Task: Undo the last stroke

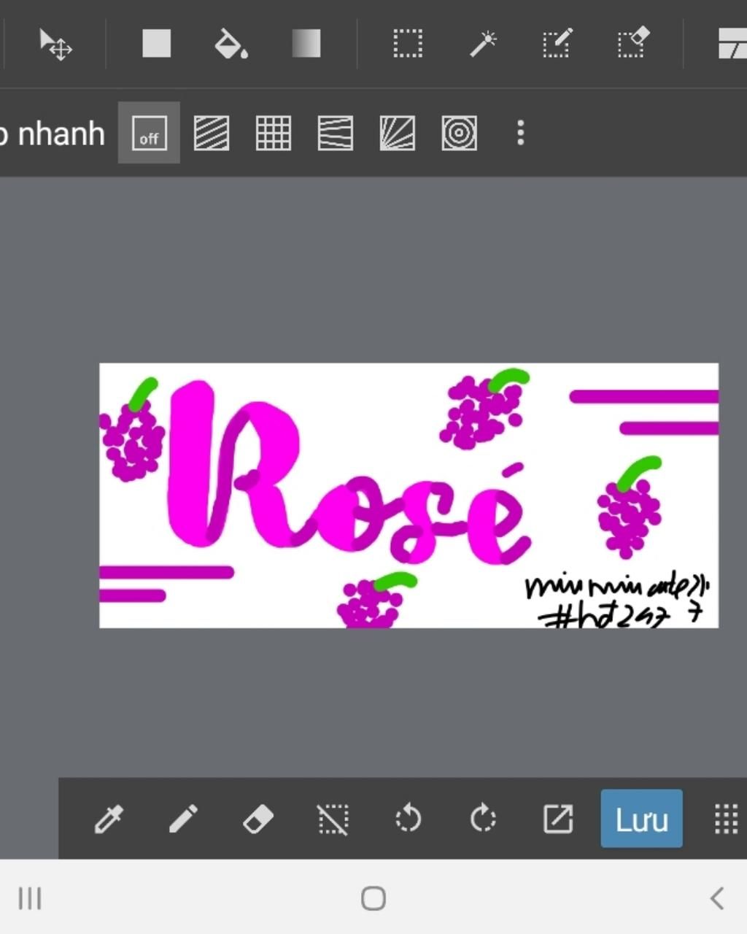Action: pyautogui.click(x=408, y=819)
